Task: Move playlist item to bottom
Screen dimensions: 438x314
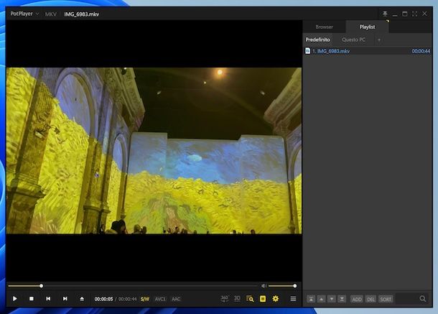Action: [x=342, y=299]
